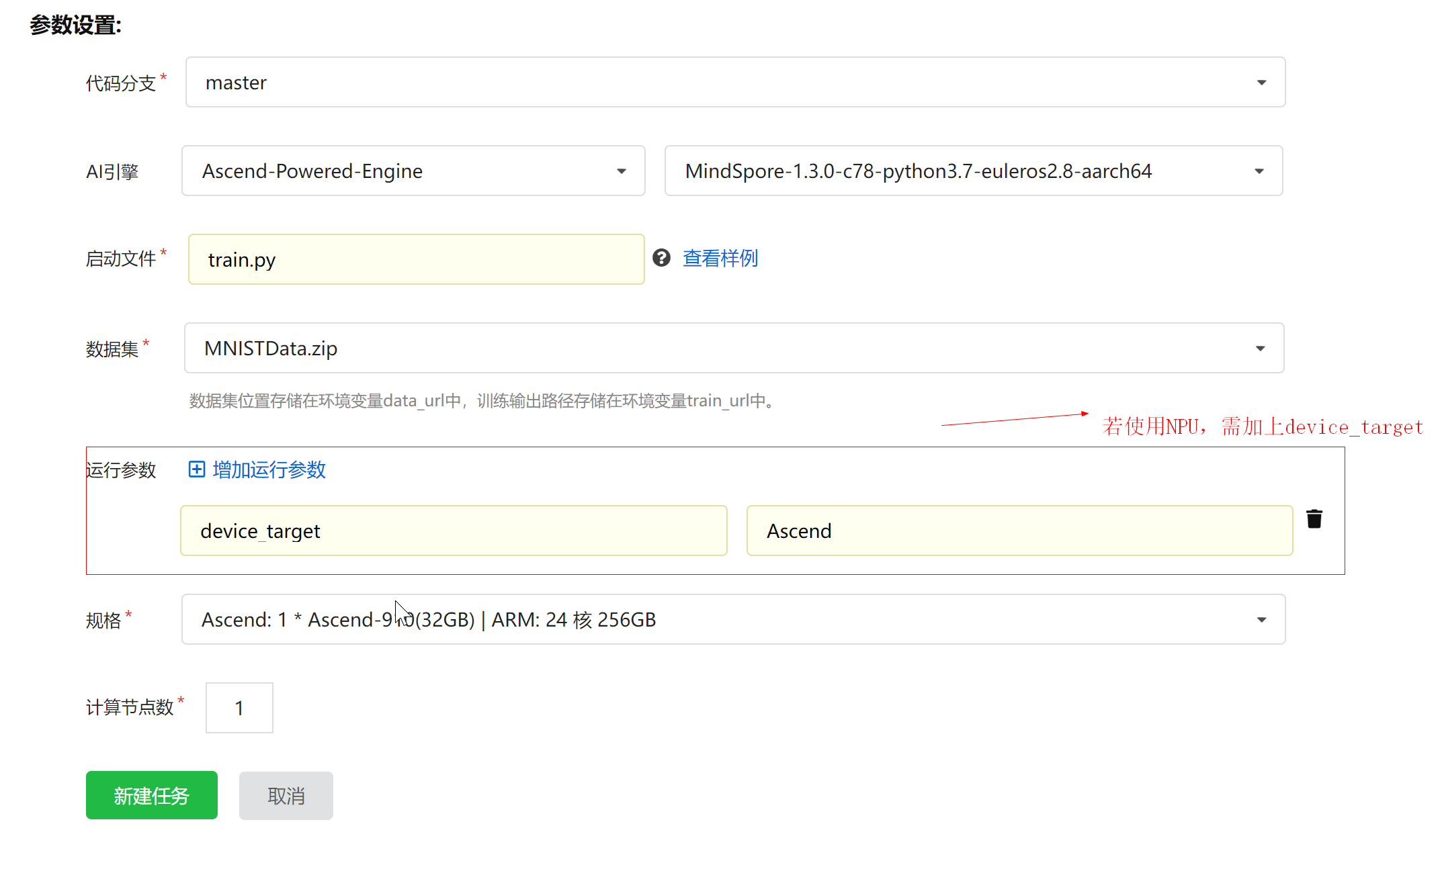Click the 增加运行参数 link
This screenshot has width=1442, height=869.
[x=269, y=469]
